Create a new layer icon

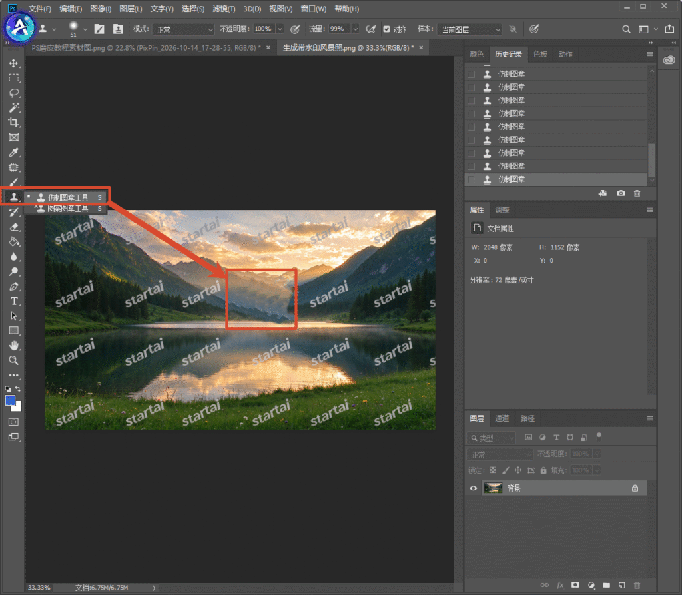pos(621,585)
